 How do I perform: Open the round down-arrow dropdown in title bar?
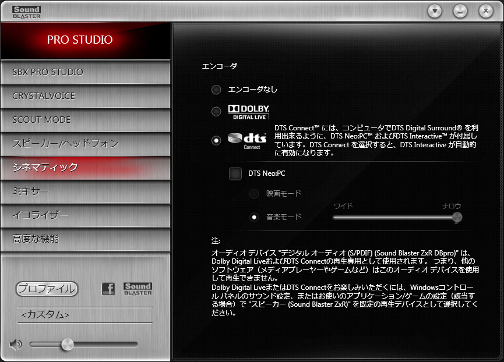[x=435, y=12]
